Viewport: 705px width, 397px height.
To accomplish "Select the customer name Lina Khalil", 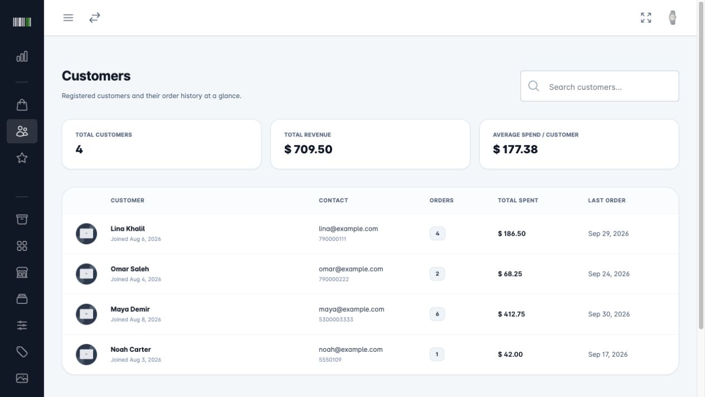I will [x=128, y=229].
